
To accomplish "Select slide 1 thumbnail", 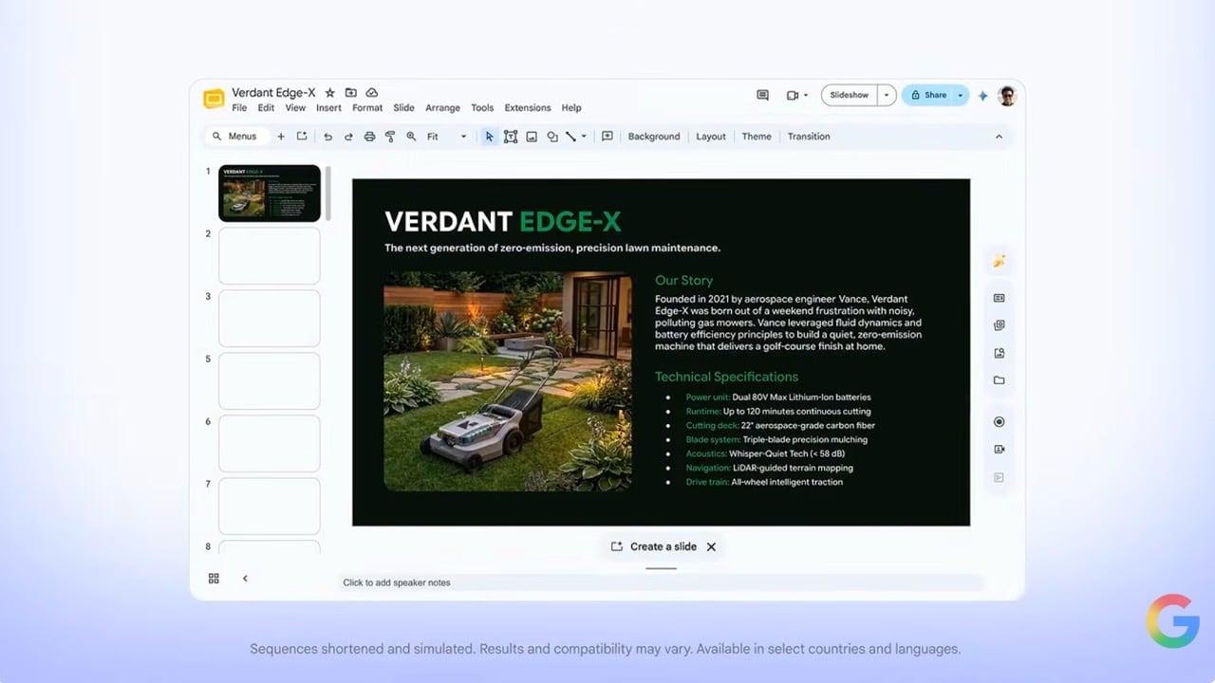I will click(270, 194).
